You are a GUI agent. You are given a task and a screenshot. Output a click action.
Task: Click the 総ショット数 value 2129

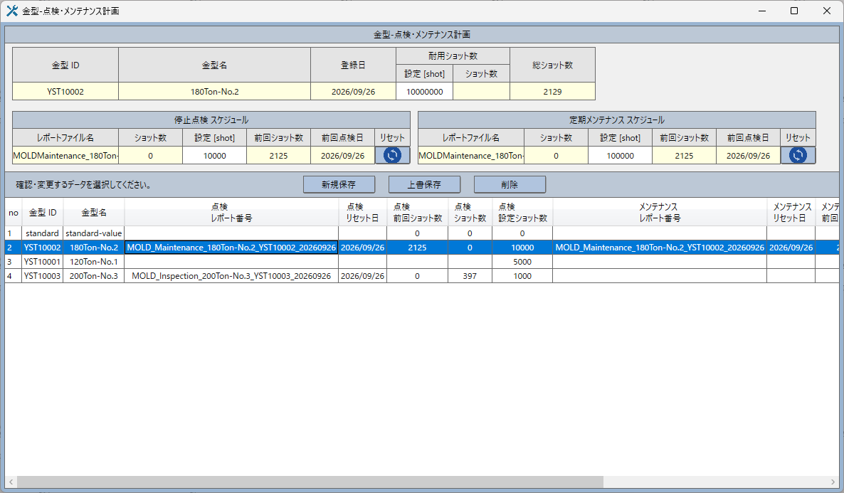(552, 92)
